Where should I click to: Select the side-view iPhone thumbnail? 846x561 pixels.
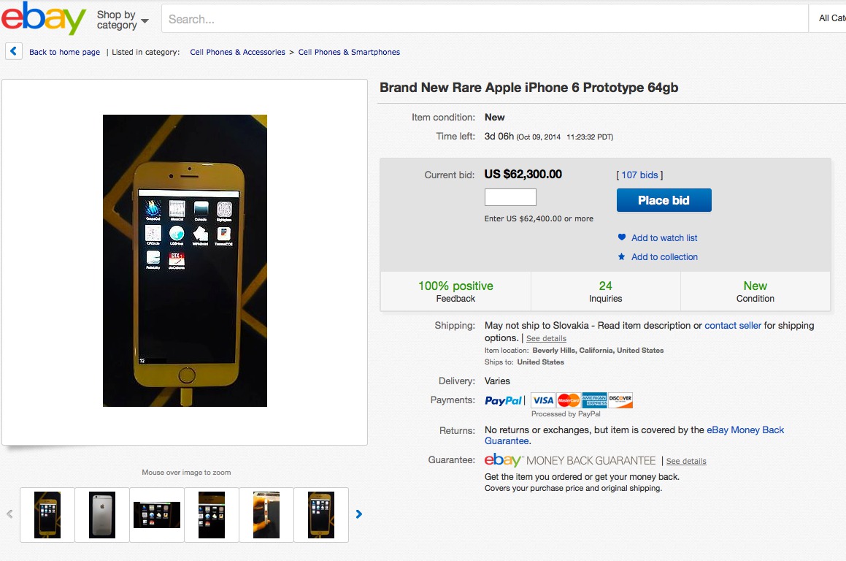266,515
